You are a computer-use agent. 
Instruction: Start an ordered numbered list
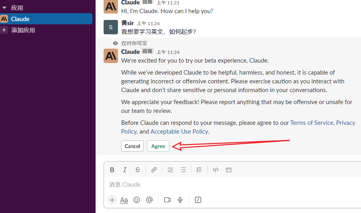(x=170, y=170)
